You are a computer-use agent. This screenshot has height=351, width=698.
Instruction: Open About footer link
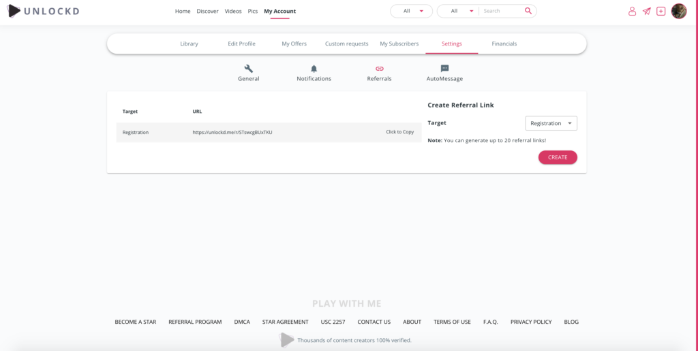pyautogui.click(x=412, y=322)
